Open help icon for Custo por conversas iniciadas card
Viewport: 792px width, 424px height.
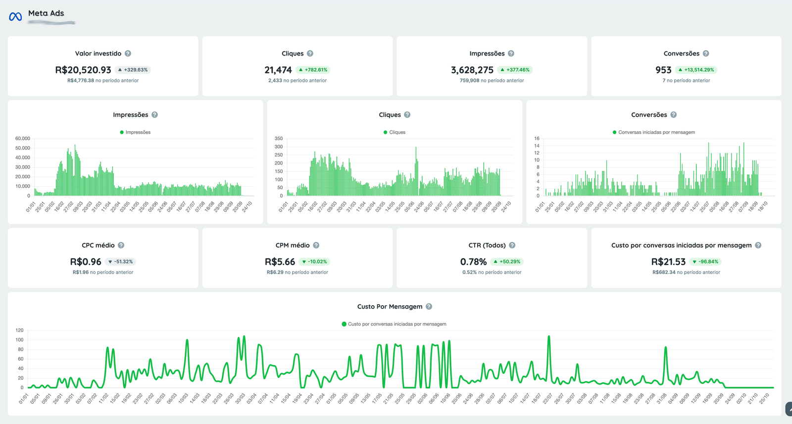(758, 245)
